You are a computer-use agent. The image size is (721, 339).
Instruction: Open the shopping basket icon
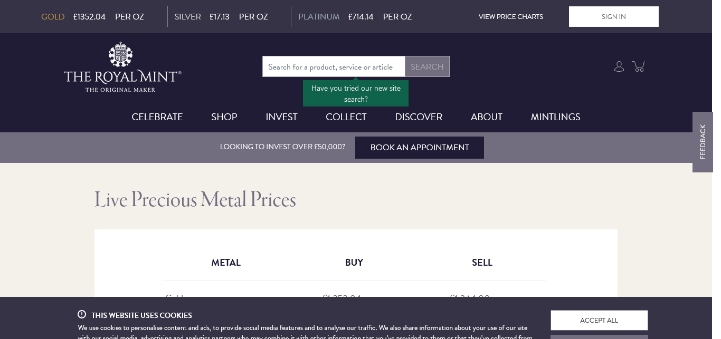tap(639, 66)
